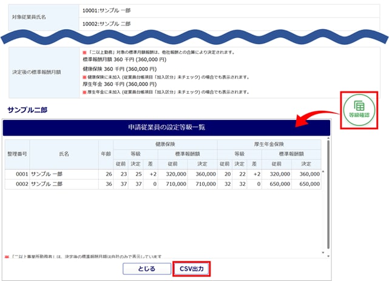
Task: Click row number 0002 cell
Action: click(x=17, y=184)
